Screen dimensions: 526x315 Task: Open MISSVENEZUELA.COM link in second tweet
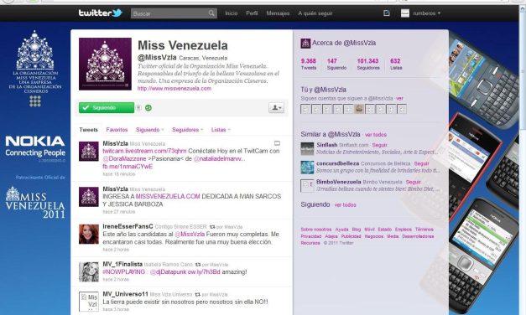168,196
